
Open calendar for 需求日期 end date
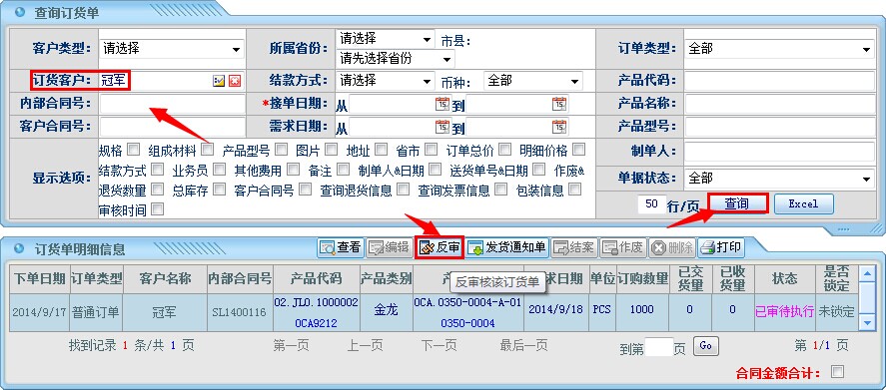coord(559,126)
